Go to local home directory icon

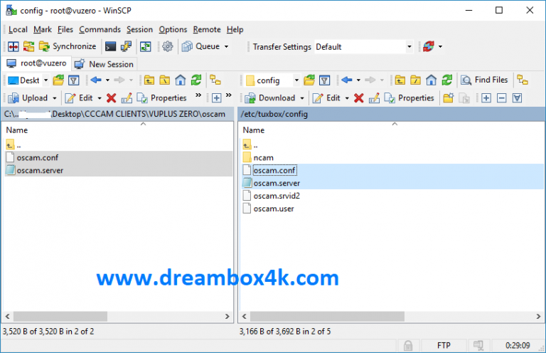[x=181, y=80]
